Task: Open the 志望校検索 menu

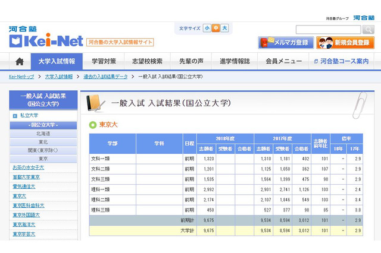Action: (x=147, y=61)
